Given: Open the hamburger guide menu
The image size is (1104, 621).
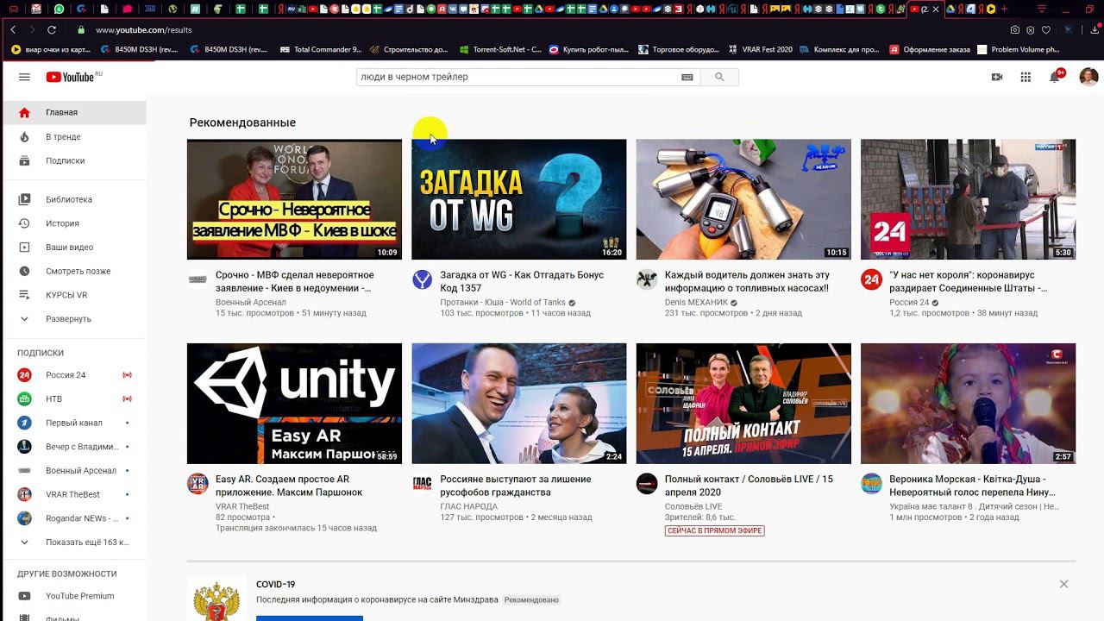Looking at the screenshot, I should click(x=24, y=77).
